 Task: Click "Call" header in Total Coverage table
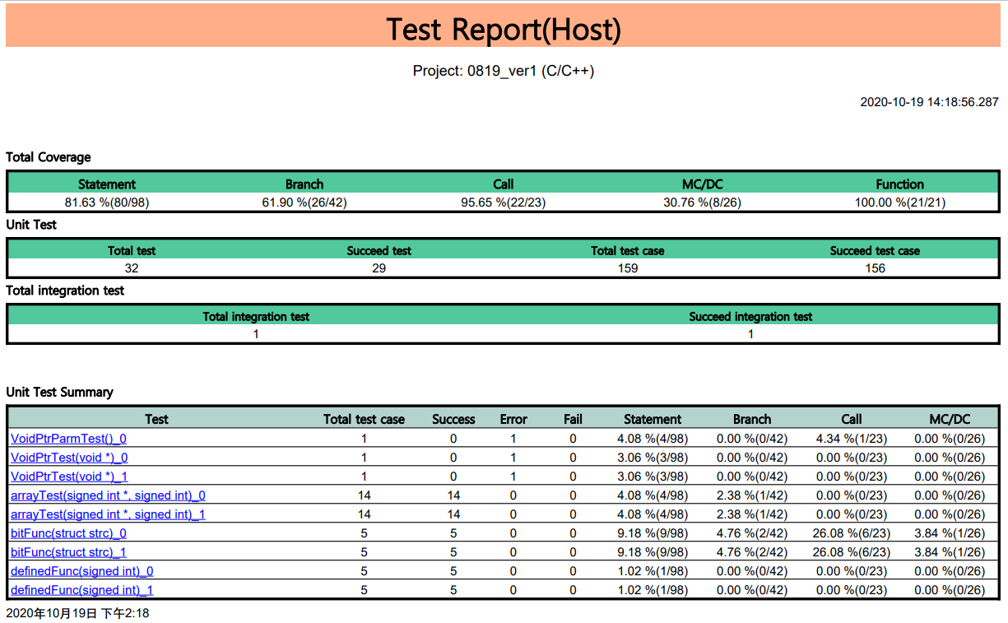tap(504, 184)
